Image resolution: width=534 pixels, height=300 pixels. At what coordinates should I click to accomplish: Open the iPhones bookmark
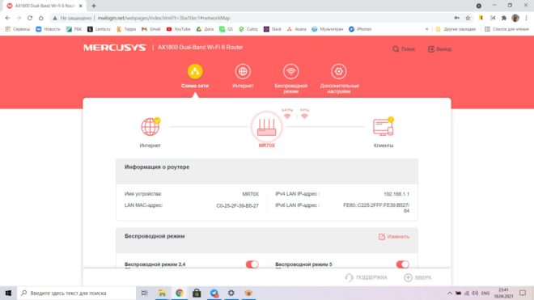(x=360, y=29)
